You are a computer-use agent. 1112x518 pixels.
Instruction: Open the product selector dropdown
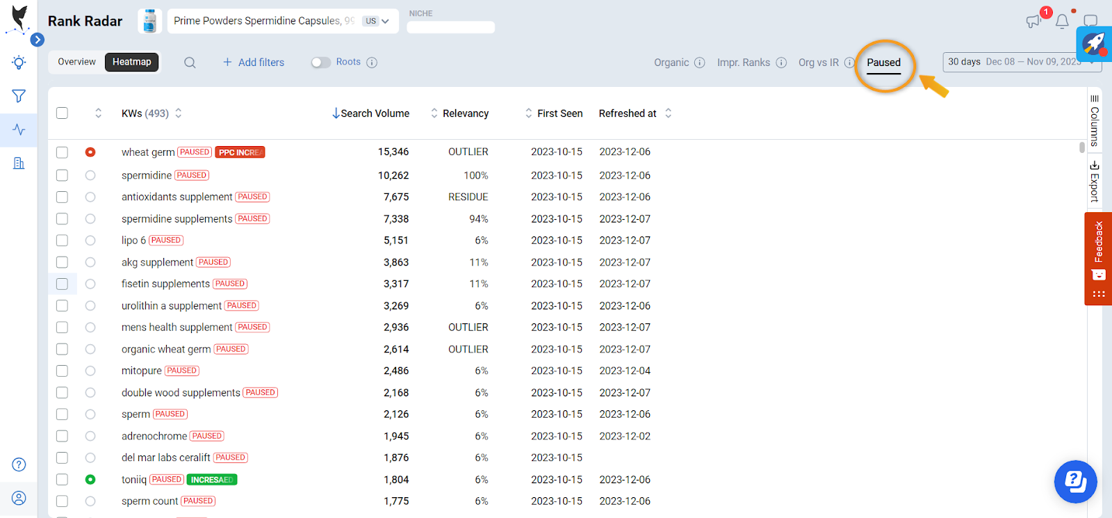pyautogui.click(x=283, y=21)
